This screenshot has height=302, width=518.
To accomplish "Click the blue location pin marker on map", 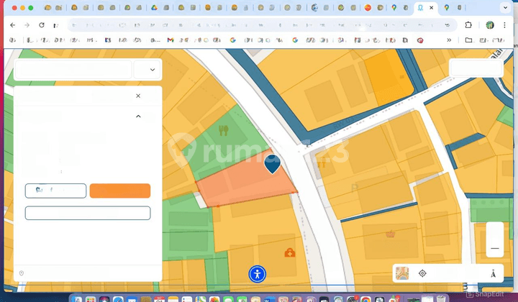I will pyautogui.click(x=272, y=163).
